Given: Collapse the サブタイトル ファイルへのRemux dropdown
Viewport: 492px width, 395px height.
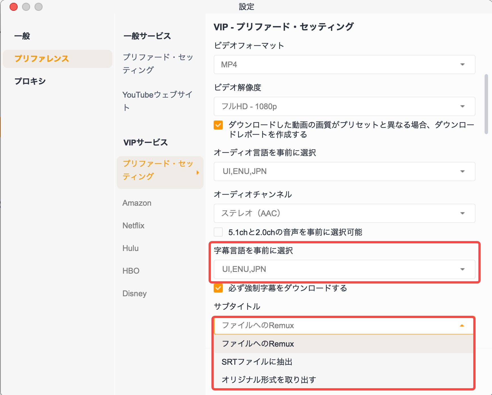Looking at the screenshot, I should click(344, 326).
